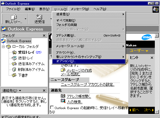The height and width of the screenshot is (118, 160).
Task: Close the 連絡先 contacts pane
Action: pos(44,90)
